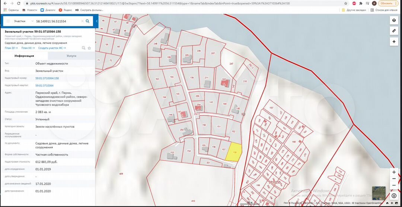Click the coordinates search input field
Viewport: 402px width, 207px height.
[x=58, y=21]
